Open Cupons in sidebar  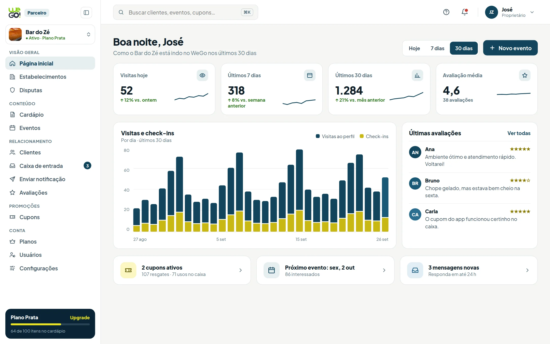50,217
